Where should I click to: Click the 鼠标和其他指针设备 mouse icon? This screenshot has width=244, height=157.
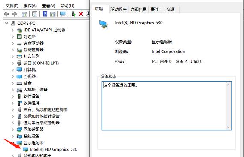[x=19, y=116]
